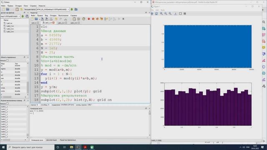Click the paste clipboard icon in main toolbar
This screenshot has width=267, height=150.
point(17,9)
